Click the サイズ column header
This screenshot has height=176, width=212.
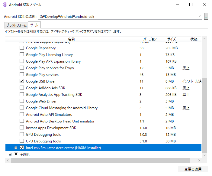tap(171, 39)
